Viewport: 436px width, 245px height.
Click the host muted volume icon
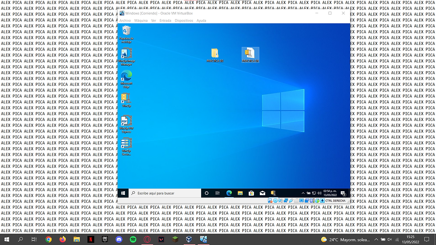point(390,240)
